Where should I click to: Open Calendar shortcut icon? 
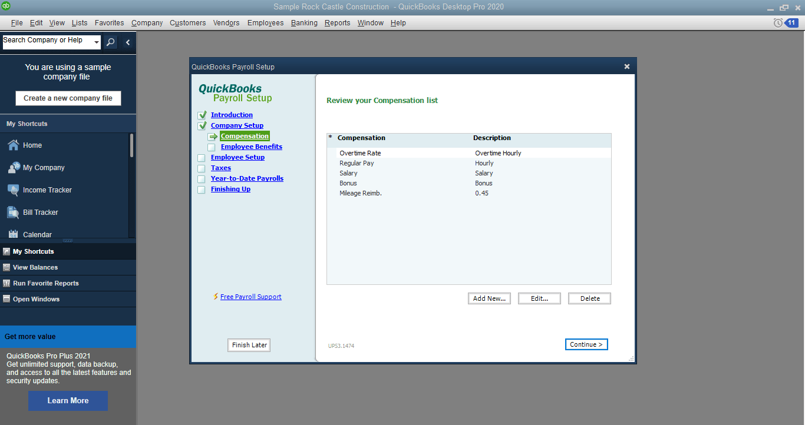pyautogui.click(x=13, y=234)
